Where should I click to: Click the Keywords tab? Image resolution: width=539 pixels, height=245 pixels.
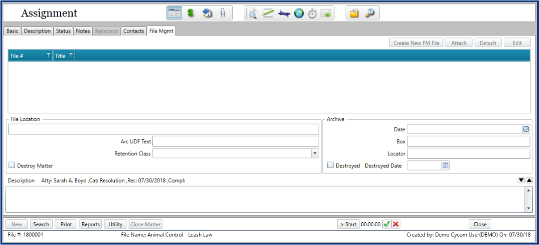[106, 31]
